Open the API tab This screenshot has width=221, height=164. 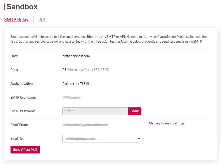point(43,20)
